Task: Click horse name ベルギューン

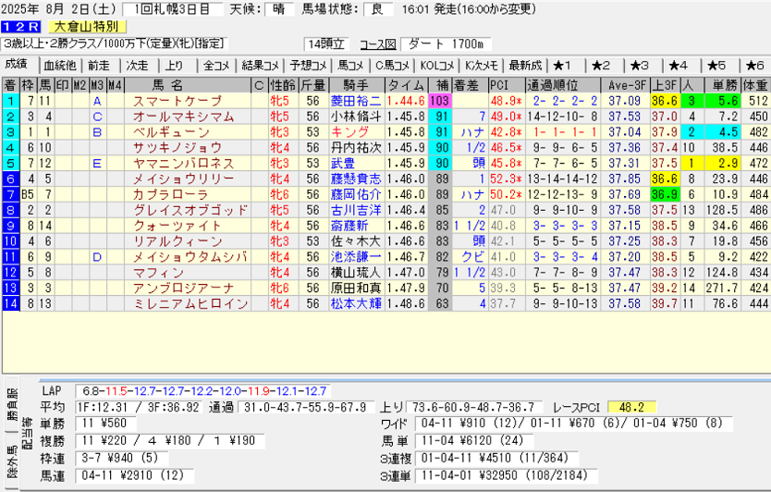Action: click(x=165, y=132)
